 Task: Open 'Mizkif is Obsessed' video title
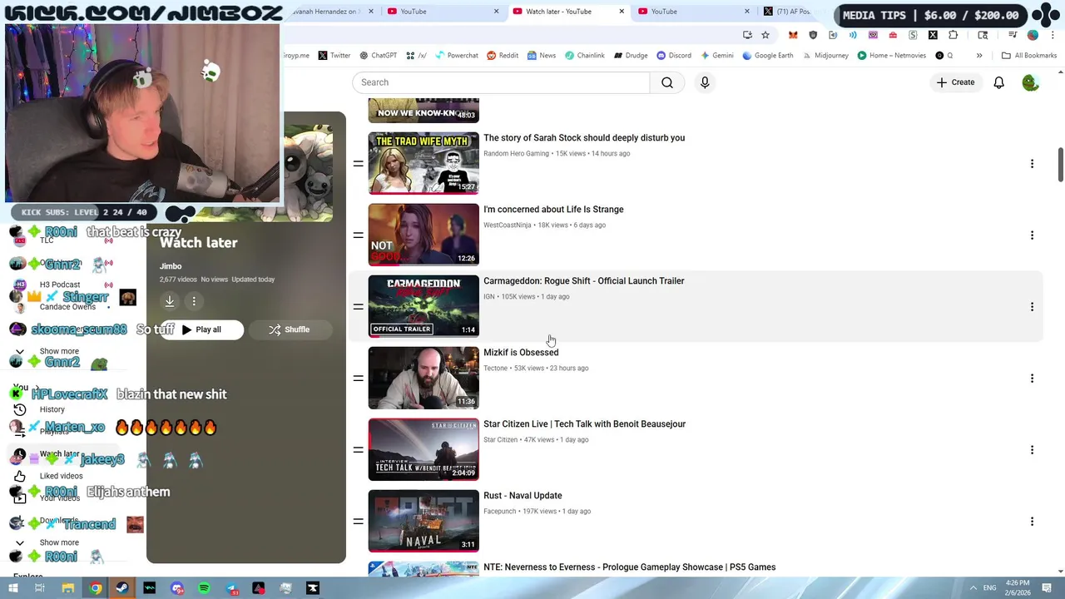click(521, 353)
